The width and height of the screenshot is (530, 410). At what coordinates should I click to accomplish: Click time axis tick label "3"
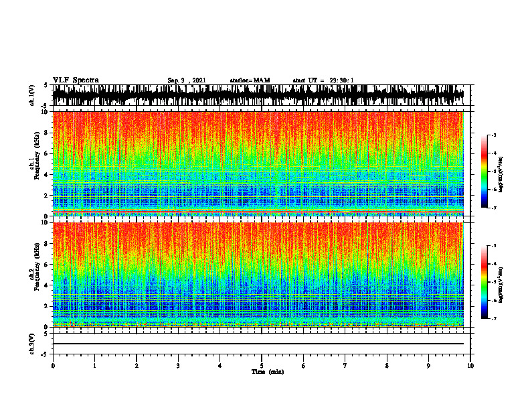tap(178, 366)
